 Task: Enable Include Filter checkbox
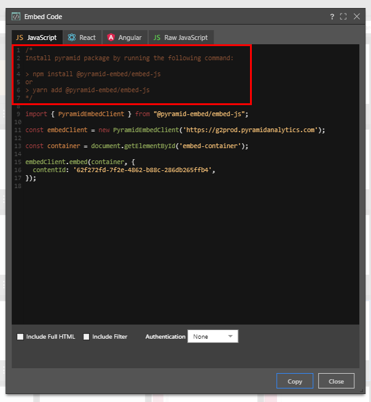click(87, 337)
